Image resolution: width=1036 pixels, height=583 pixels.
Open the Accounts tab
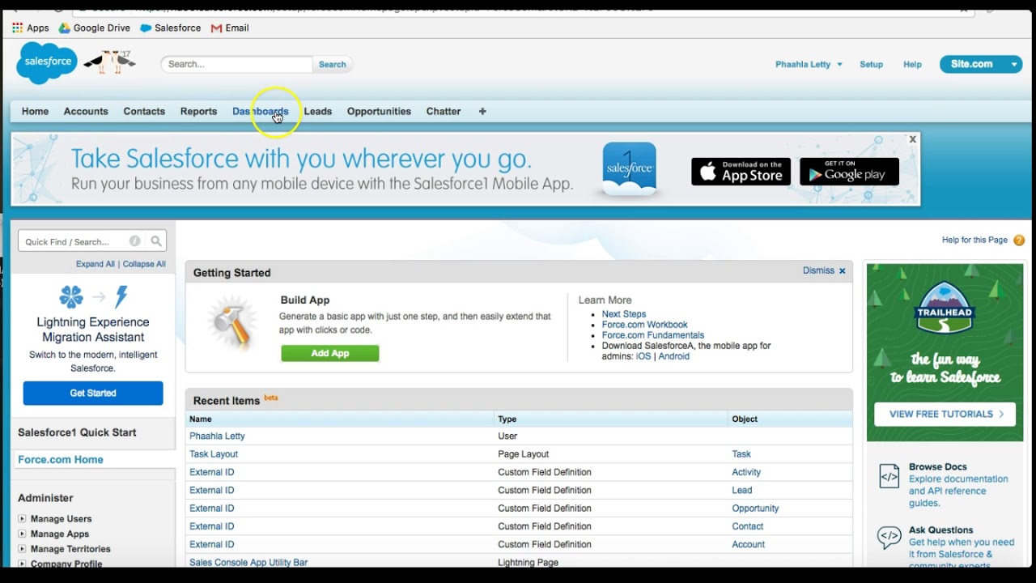86,112
